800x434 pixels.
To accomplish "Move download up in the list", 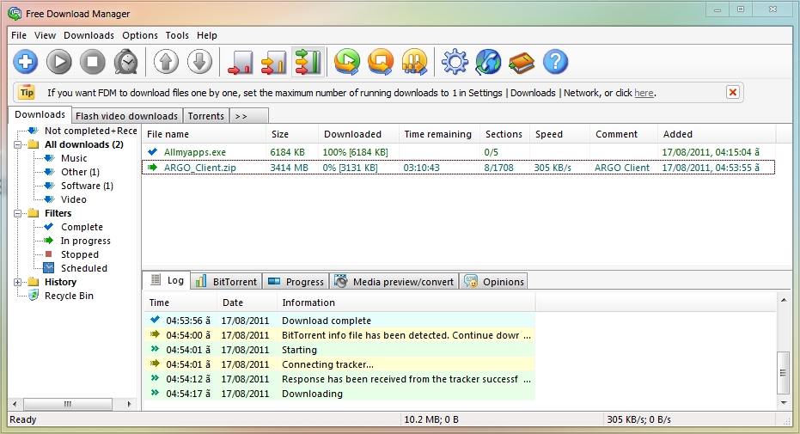I will 167,61.
